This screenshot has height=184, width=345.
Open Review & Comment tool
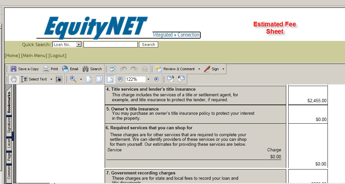pyautogui.click(x=175, y=69)
